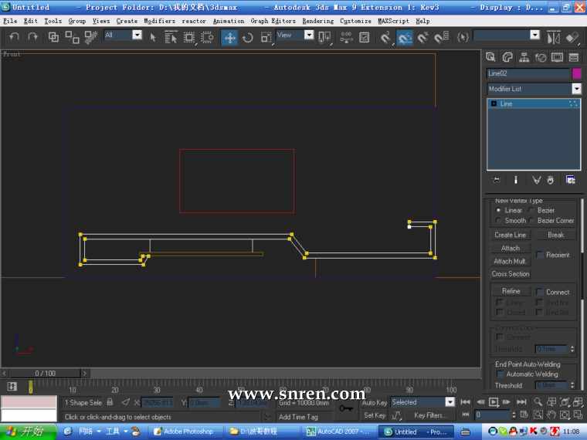The height and width of the screenshot is (440, 587).
Task: Open the MAXScript menu
Action: [x=393, y=21]
